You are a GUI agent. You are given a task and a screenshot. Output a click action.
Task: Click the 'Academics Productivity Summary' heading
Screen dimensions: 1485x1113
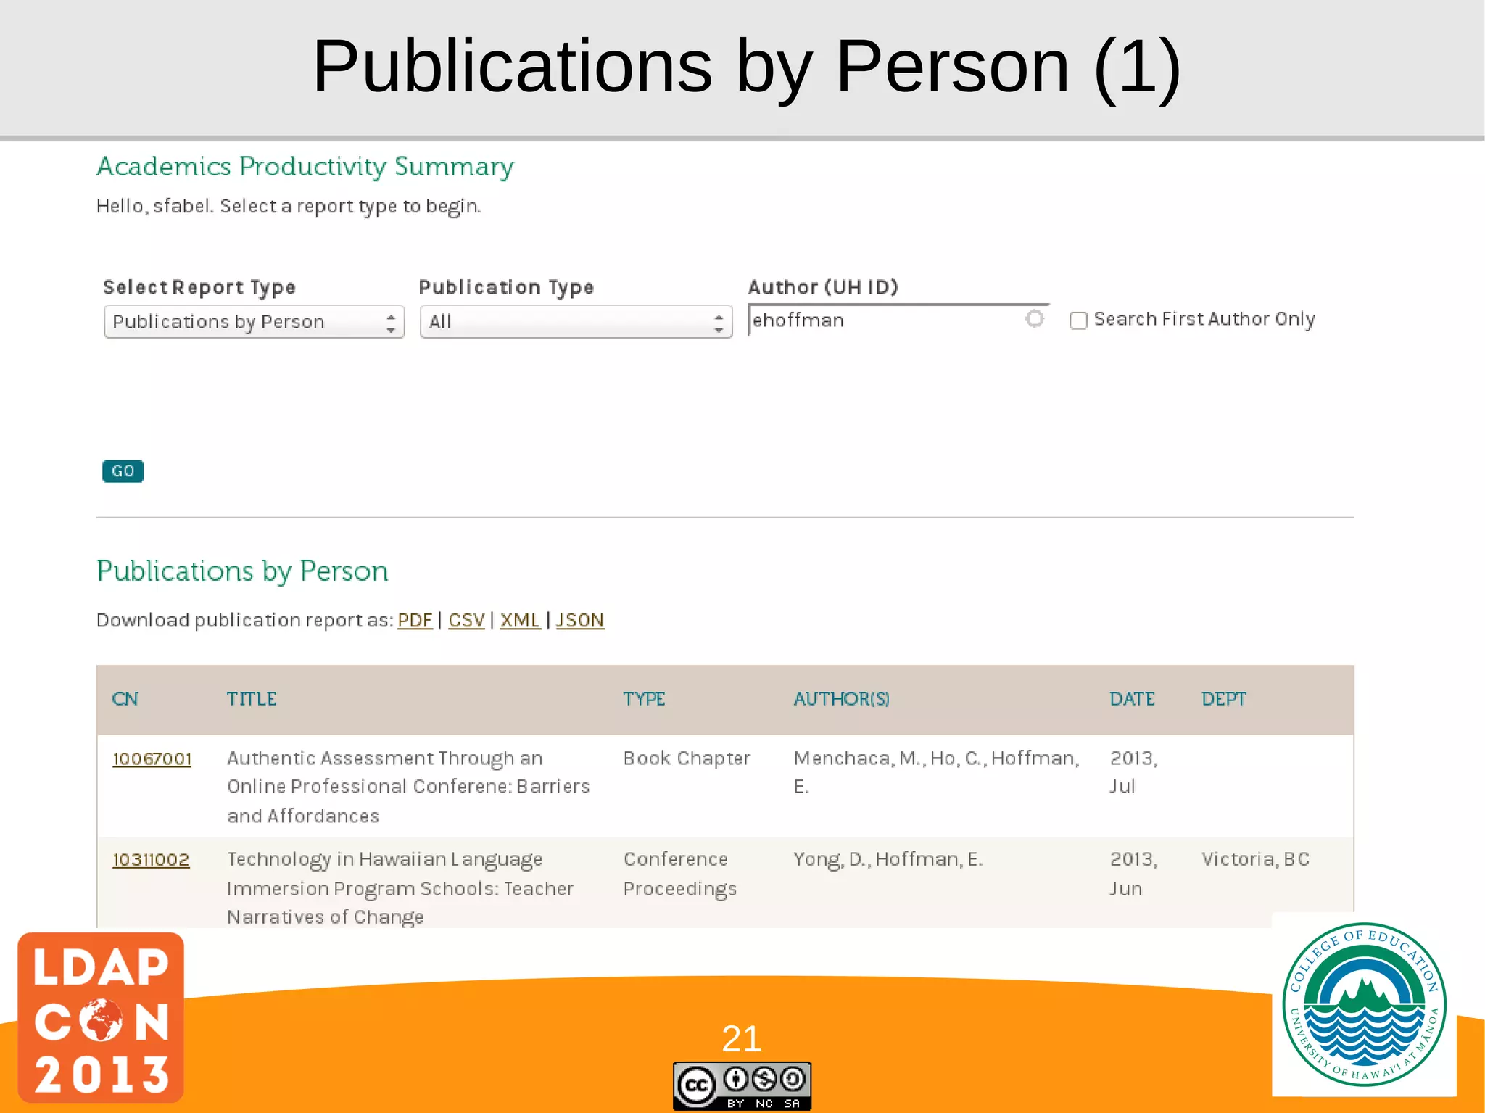[305, 167]
